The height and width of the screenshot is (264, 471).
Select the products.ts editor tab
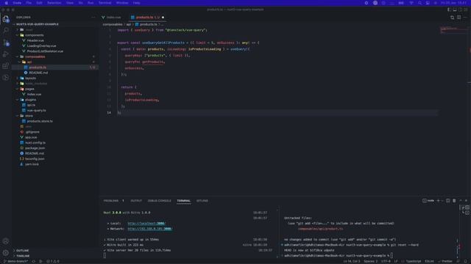[148, 18]
